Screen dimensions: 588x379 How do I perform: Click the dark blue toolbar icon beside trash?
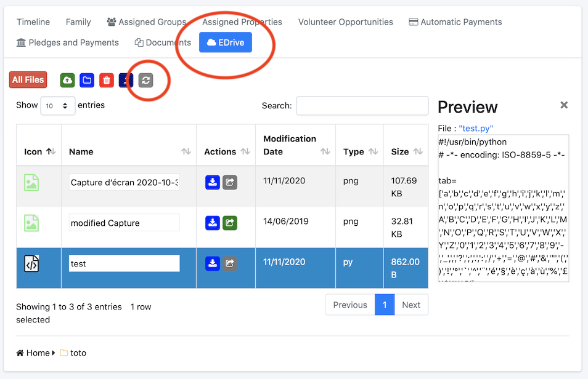point(126,80)
